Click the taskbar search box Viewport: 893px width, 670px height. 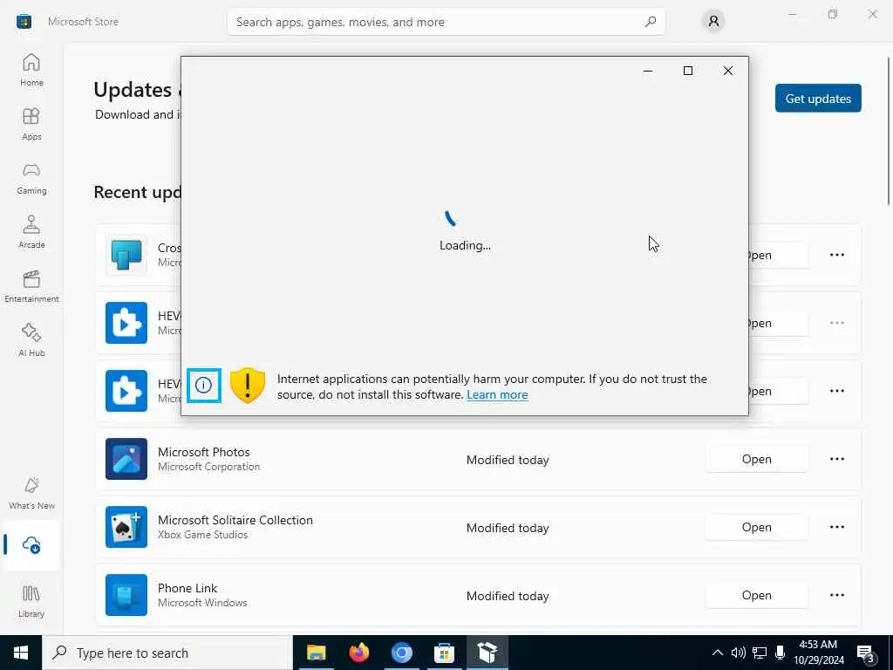[167, 653]
